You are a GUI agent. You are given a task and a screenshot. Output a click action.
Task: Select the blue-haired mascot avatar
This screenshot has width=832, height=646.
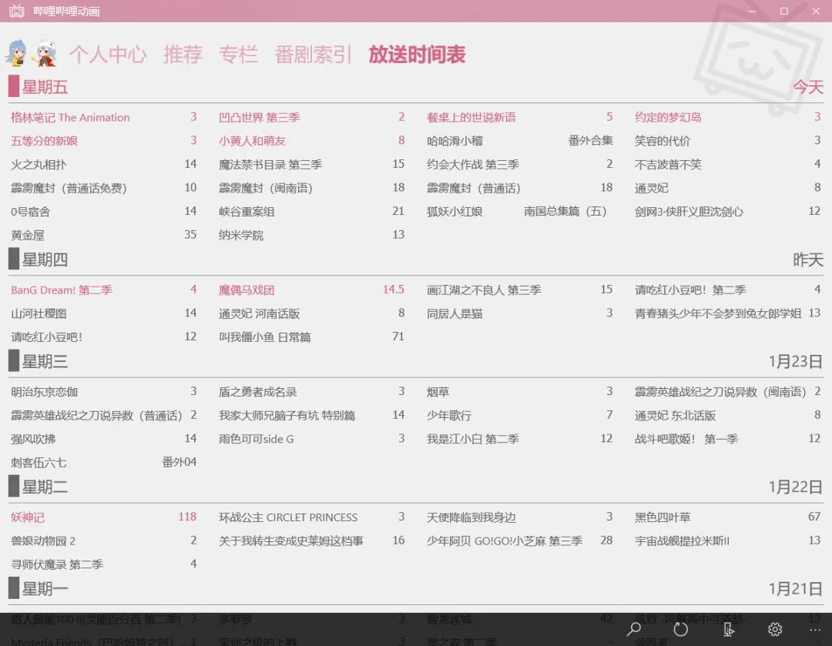[19, 54]
